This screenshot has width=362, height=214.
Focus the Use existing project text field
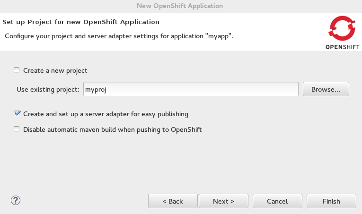(x=191, y=89)
